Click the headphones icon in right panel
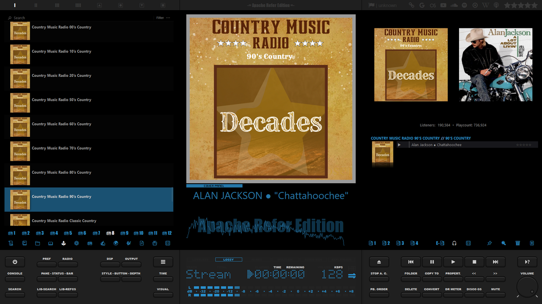 pos(454,243)
